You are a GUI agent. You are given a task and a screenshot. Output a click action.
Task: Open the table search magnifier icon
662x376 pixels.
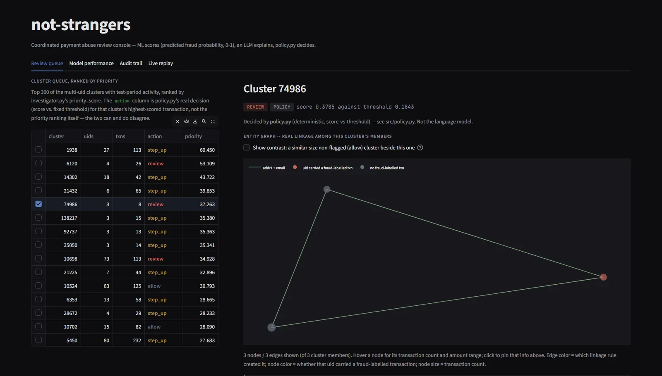204,121
